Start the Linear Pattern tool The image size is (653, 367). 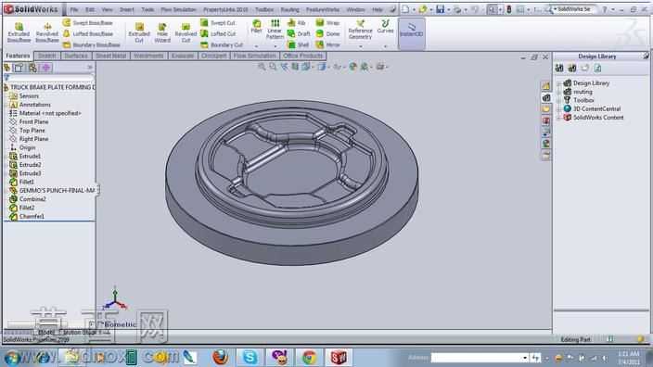tap(275, 29)
